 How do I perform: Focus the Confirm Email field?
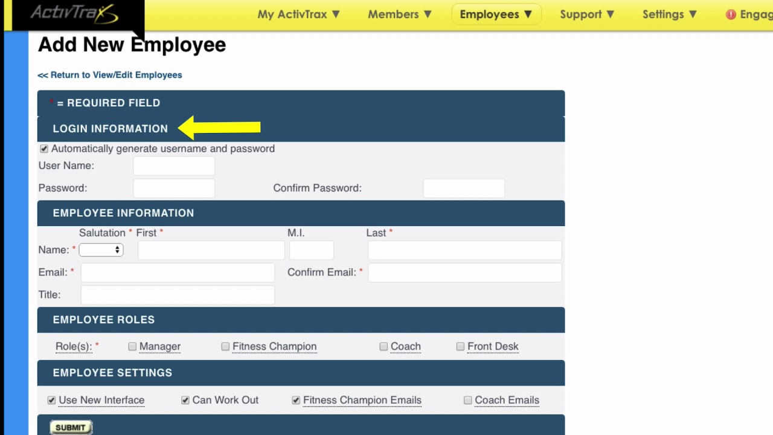(465, 272)
